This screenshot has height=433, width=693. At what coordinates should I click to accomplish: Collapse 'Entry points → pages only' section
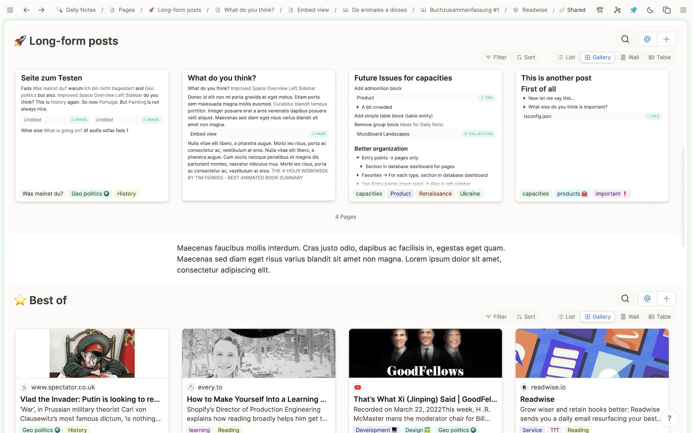[x=358, y=158]
